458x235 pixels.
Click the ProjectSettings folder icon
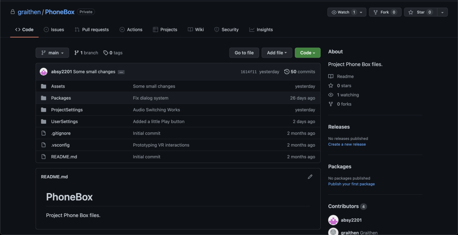point(43,110)
